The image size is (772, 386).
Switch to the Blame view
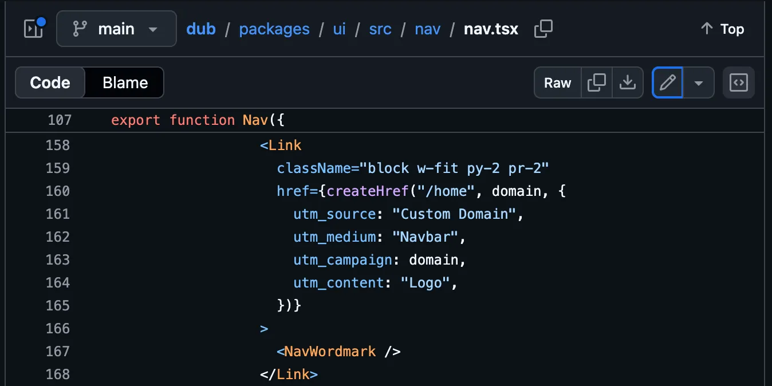(125, 83)
